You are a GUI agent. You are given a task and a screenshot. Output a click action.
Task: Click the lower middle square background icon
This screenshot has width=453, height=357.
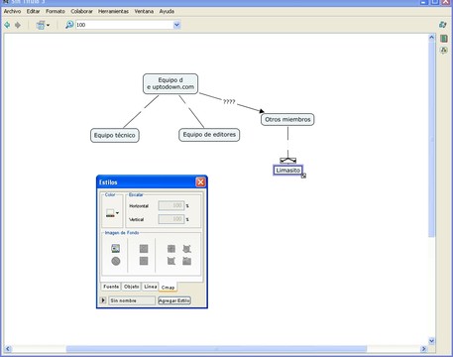tap(144, 261)
